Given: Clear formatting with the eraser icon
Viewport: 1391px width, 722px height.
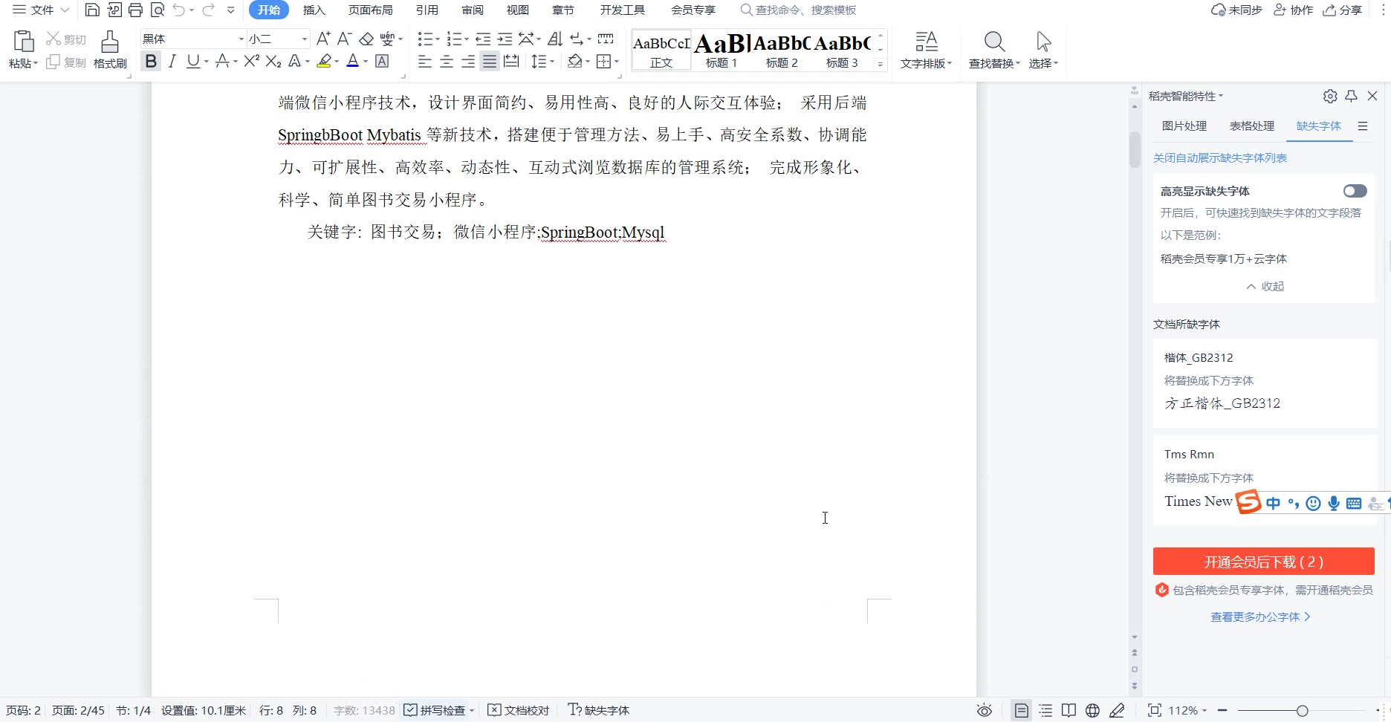Looking at the screenshot, I should point(366,39).
